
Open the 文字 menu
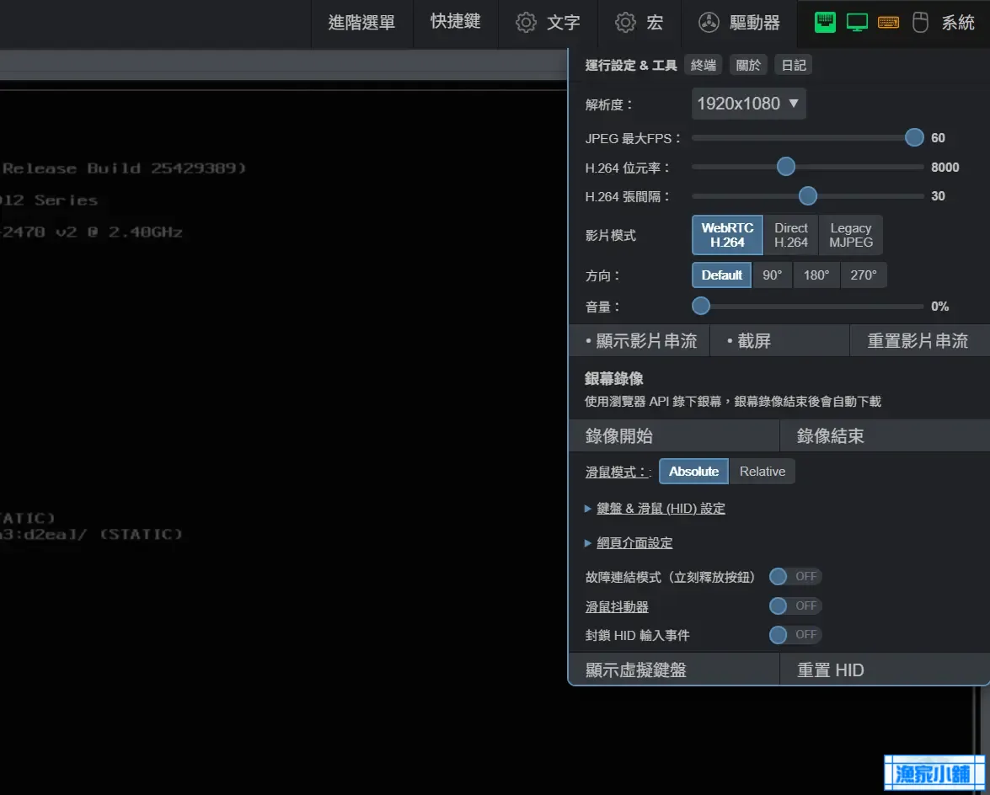click(x=548, y=24)
